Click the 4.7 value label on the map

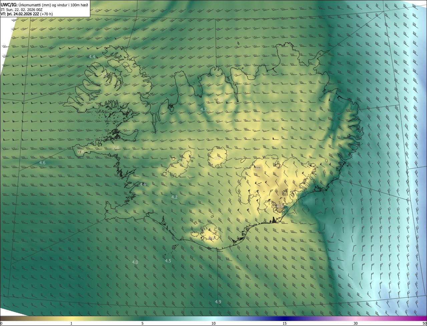pos(203,109)
